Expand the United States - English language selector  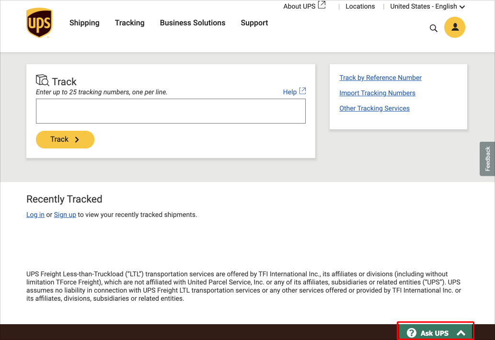pyautogui.click(x=427, y=6)
